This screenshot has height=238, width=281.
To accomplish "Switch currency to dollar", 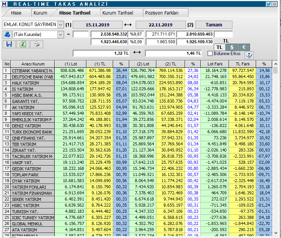I will point(232,47).
